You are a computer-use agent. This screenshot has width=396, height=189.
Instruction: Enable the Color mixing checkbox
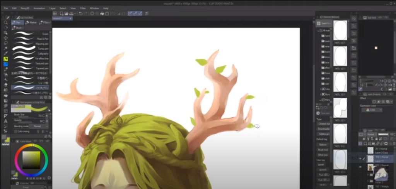(x=15, y=131)
